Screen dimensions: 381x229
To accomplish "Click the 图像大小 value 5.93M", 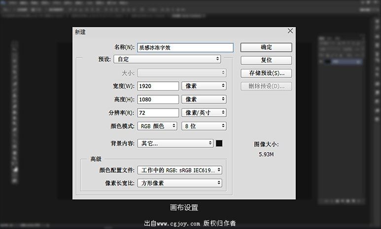I will [x=266, y=155].
